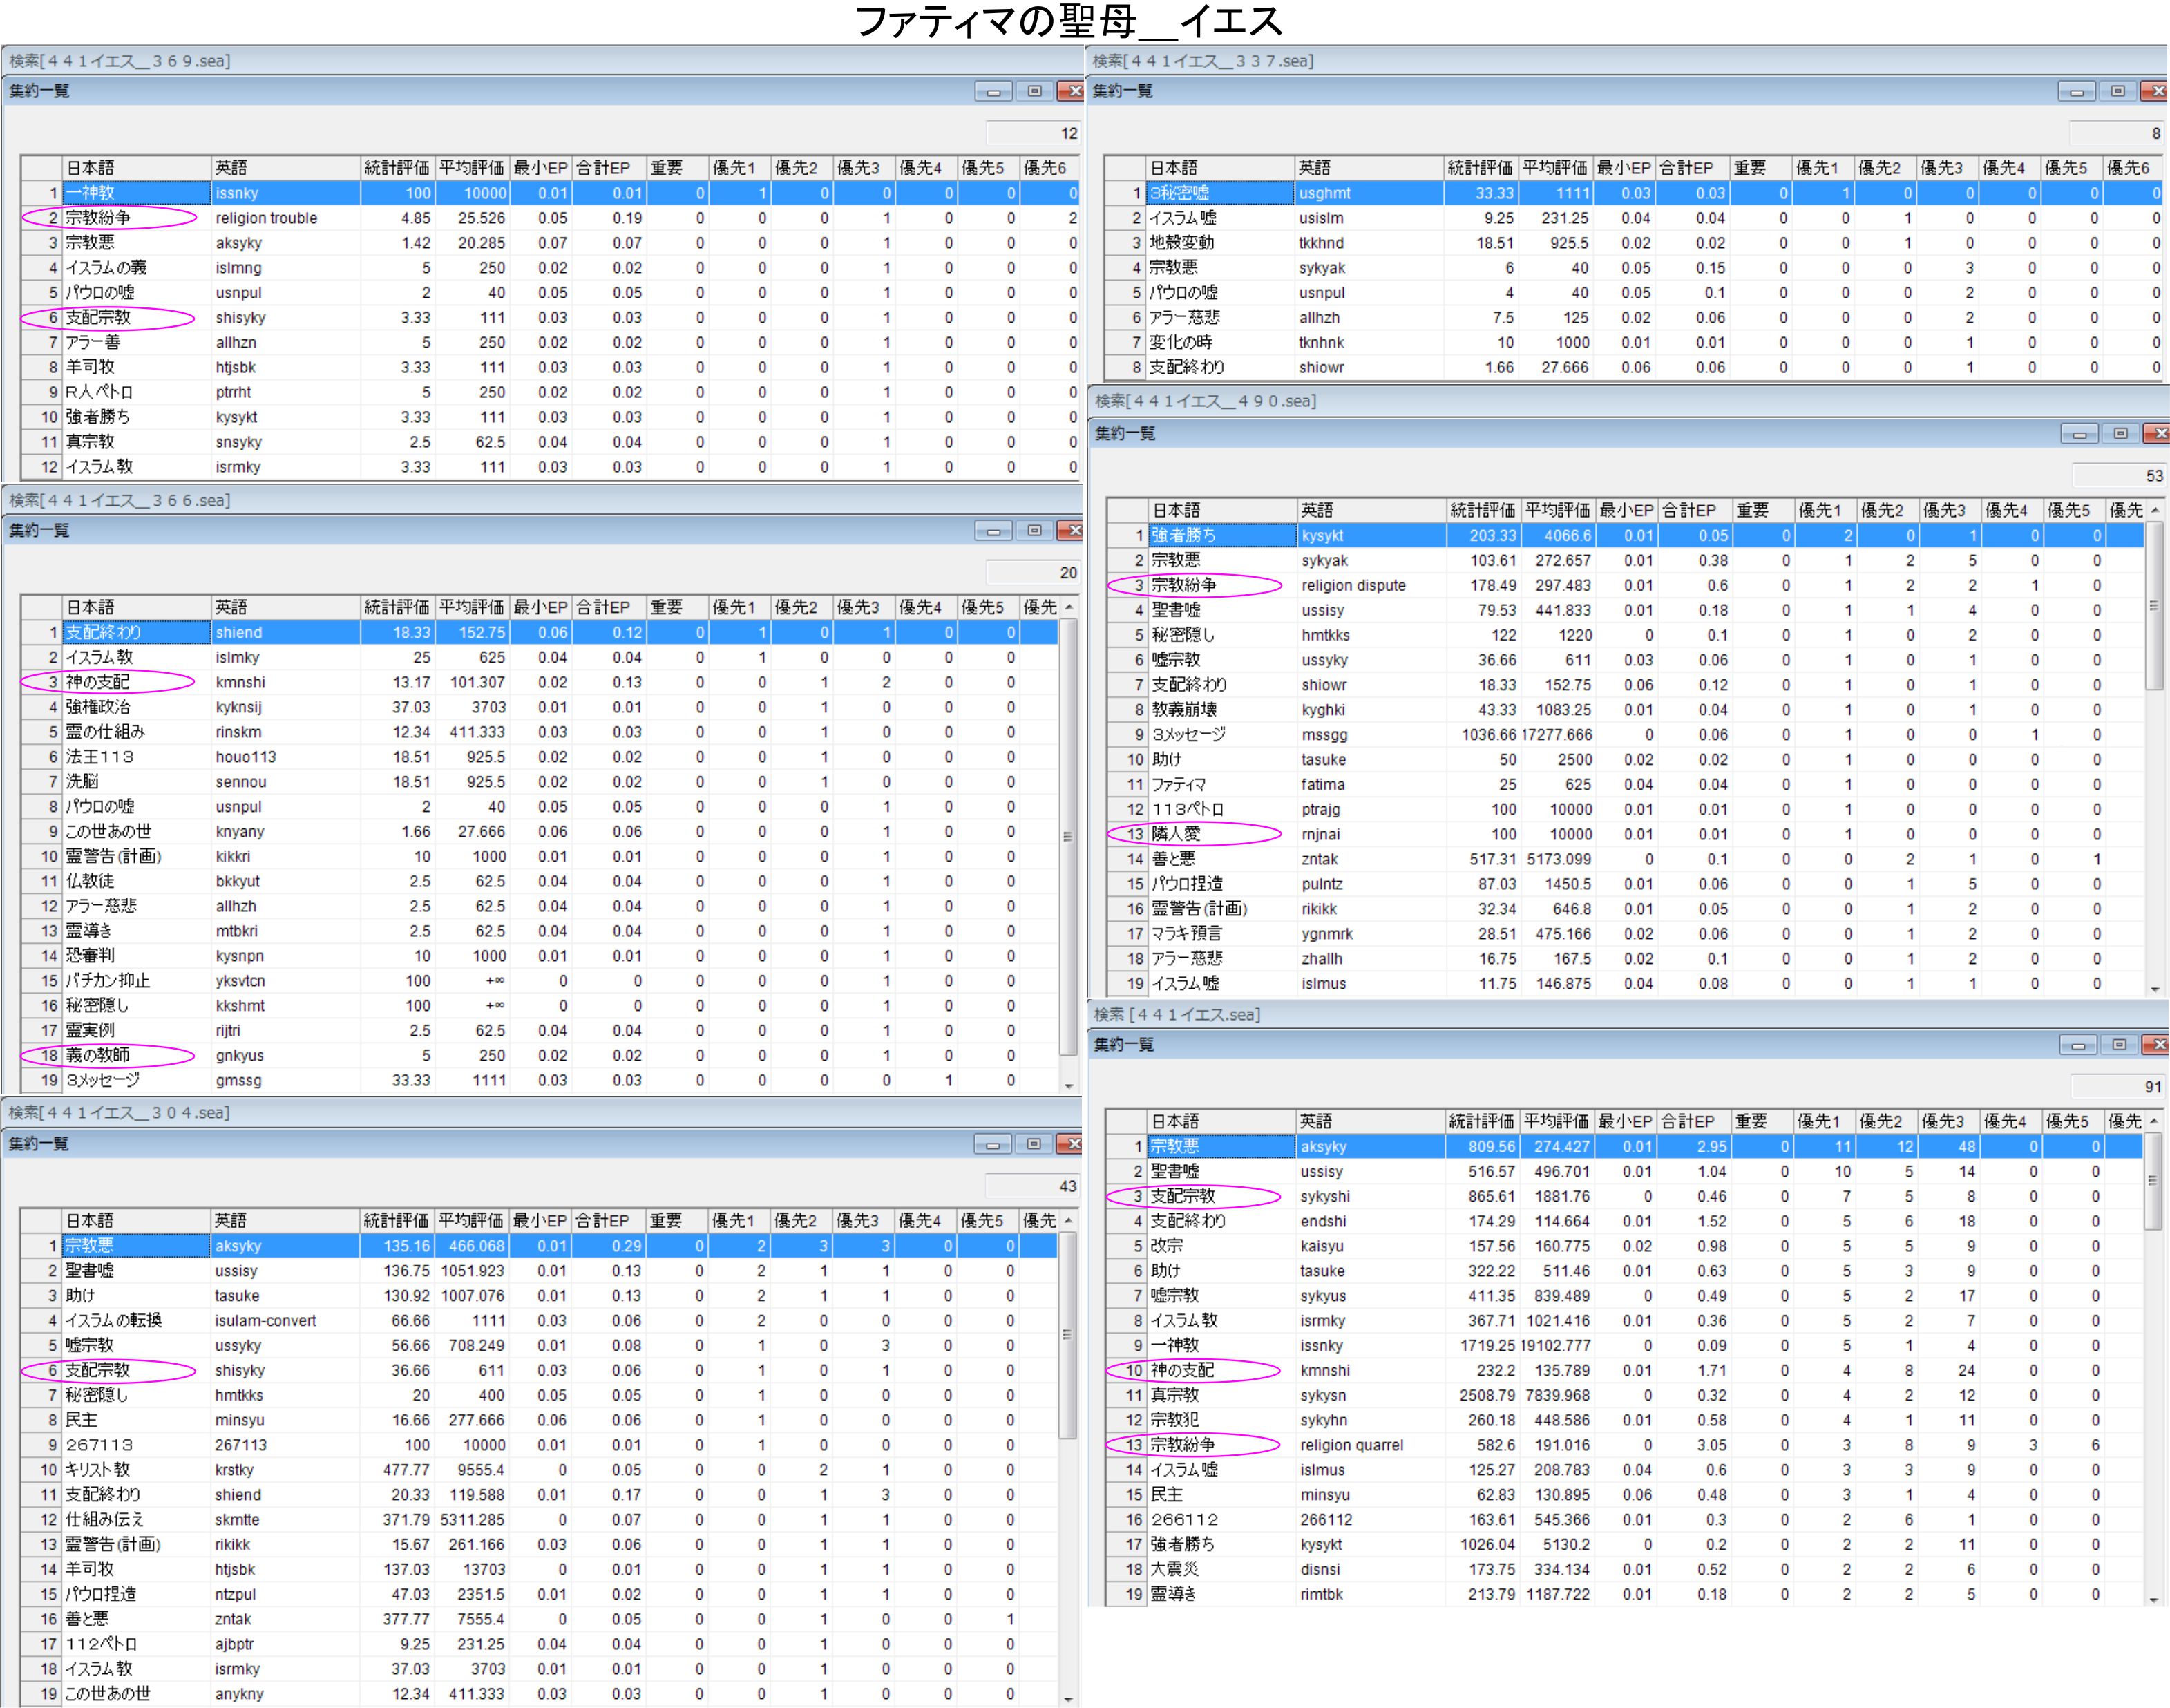Select the 隣人愛 row in 490 window
Screen dimensions: 2170x1708
click(1626, 835)
